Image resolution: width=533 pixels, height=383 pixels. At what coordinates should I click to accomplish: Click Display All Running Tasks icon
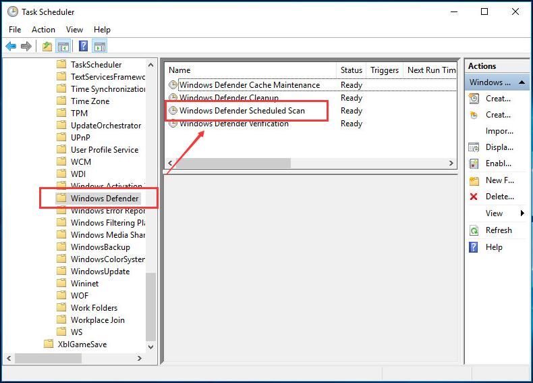click(474, 147)
